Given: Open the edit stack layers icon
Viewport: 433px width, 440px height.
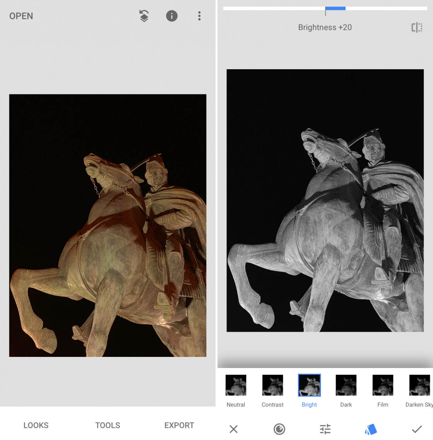Looking at the screenshot, I should click(144, 16).
